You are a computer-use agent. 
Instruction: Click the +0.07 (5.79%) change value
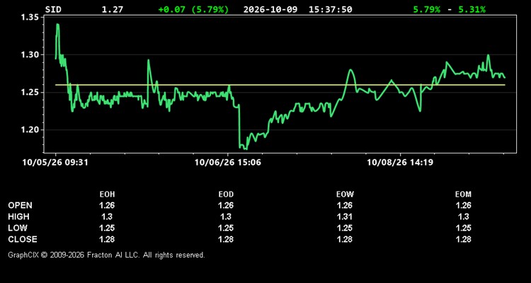[x=193, y=9]
